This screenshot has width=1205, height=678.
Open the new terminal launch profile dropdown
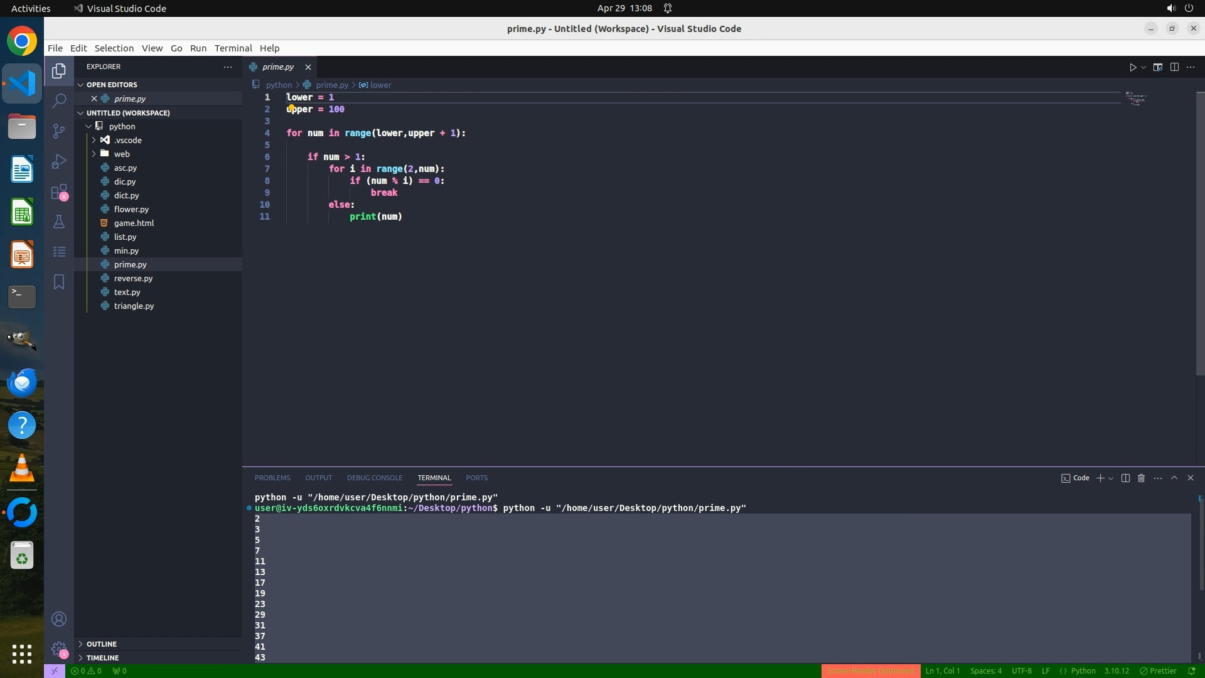[1111, 478]
